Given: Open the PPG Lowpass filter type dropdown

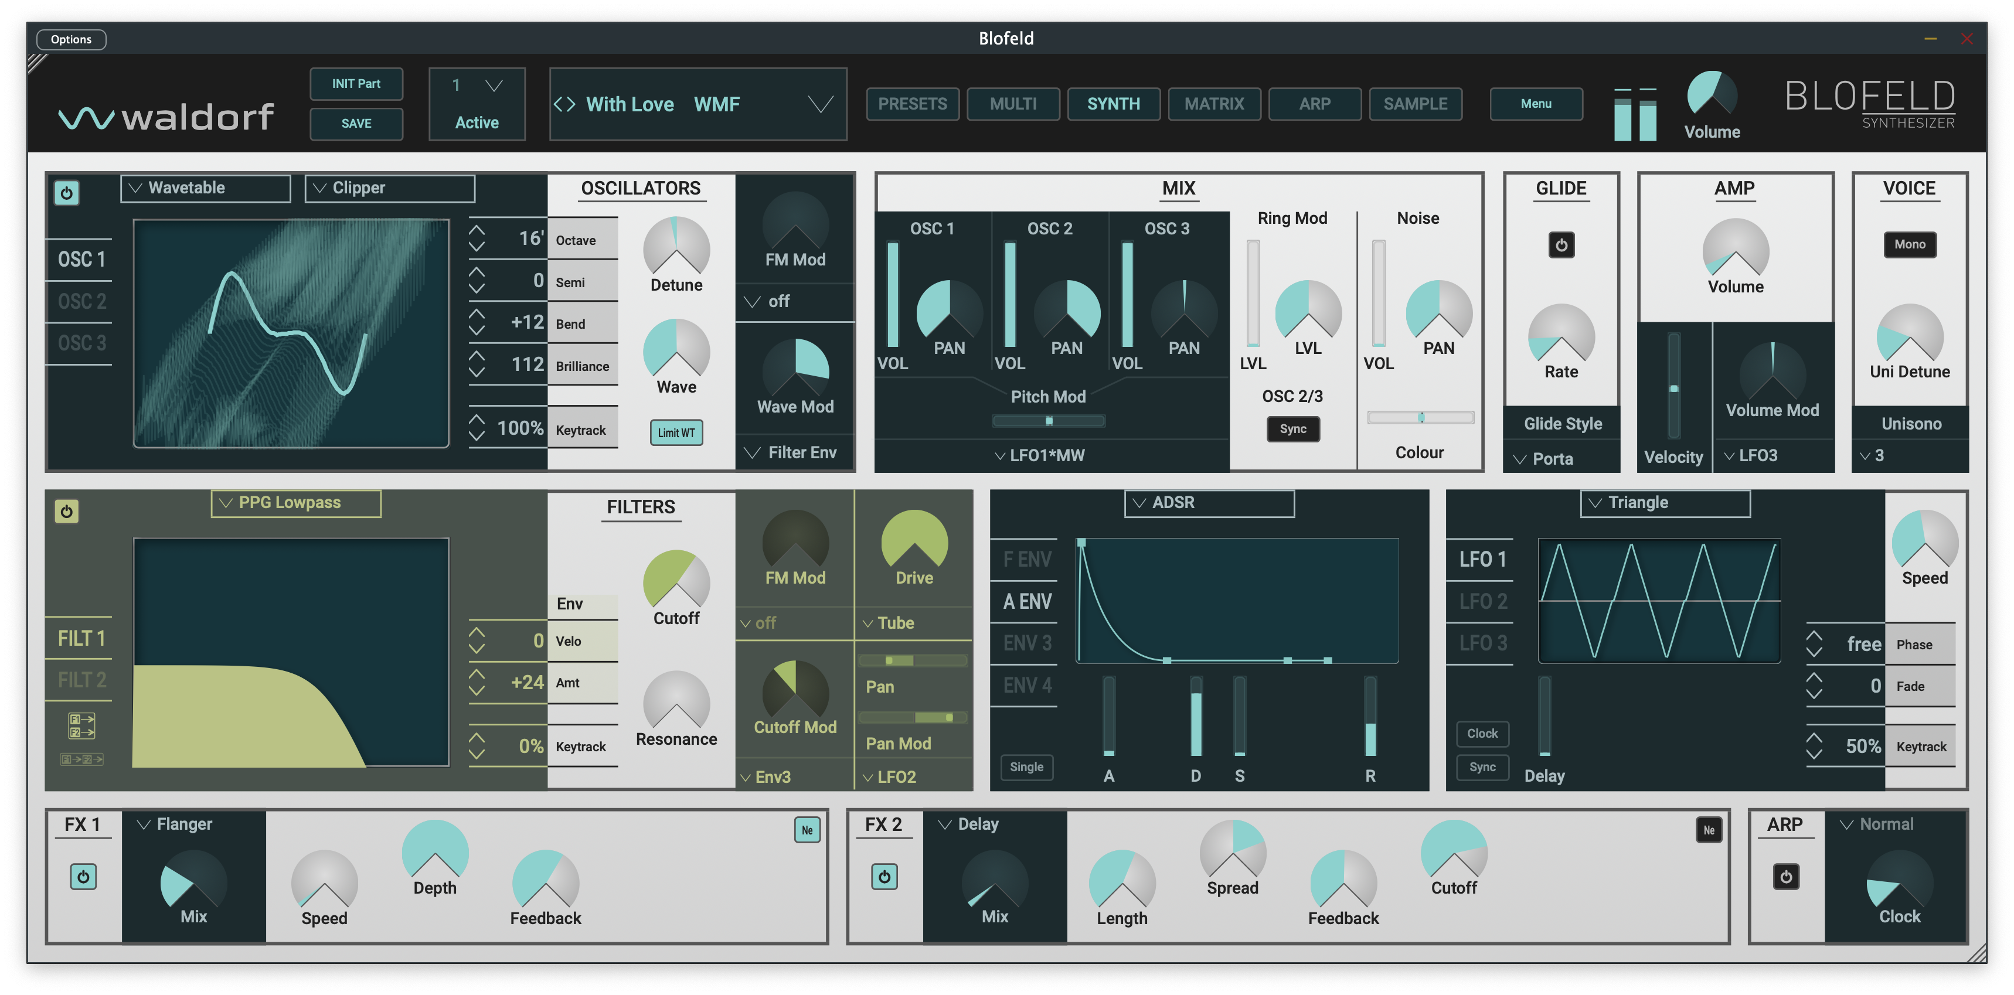Looking at the screenshot, I should 295,503.
